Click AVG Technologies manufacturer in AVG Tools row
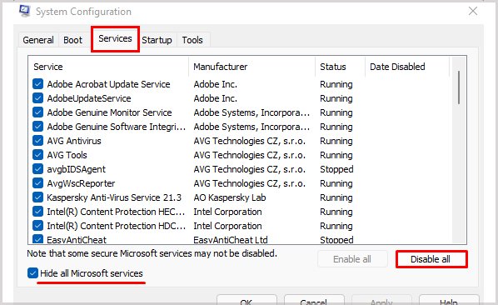This screenshot has width=498, height=305. (x=250, y=155)
